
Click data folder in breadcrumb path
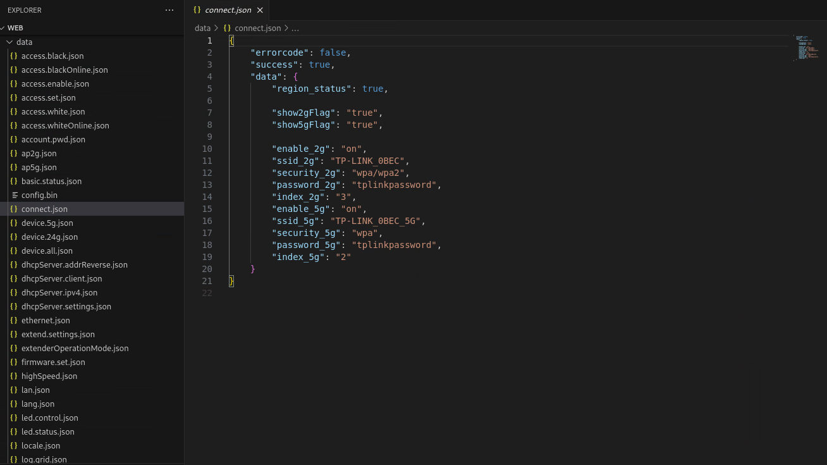point(202,28)
